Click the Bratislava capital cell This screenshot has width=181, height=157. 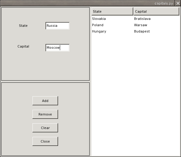142,19
